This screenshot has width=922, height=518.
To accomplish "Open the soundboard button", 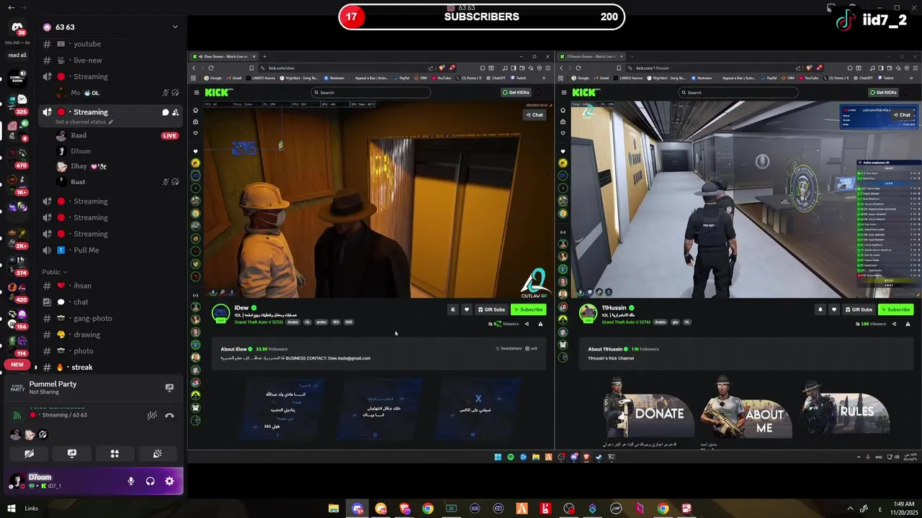I will (157, 454).
